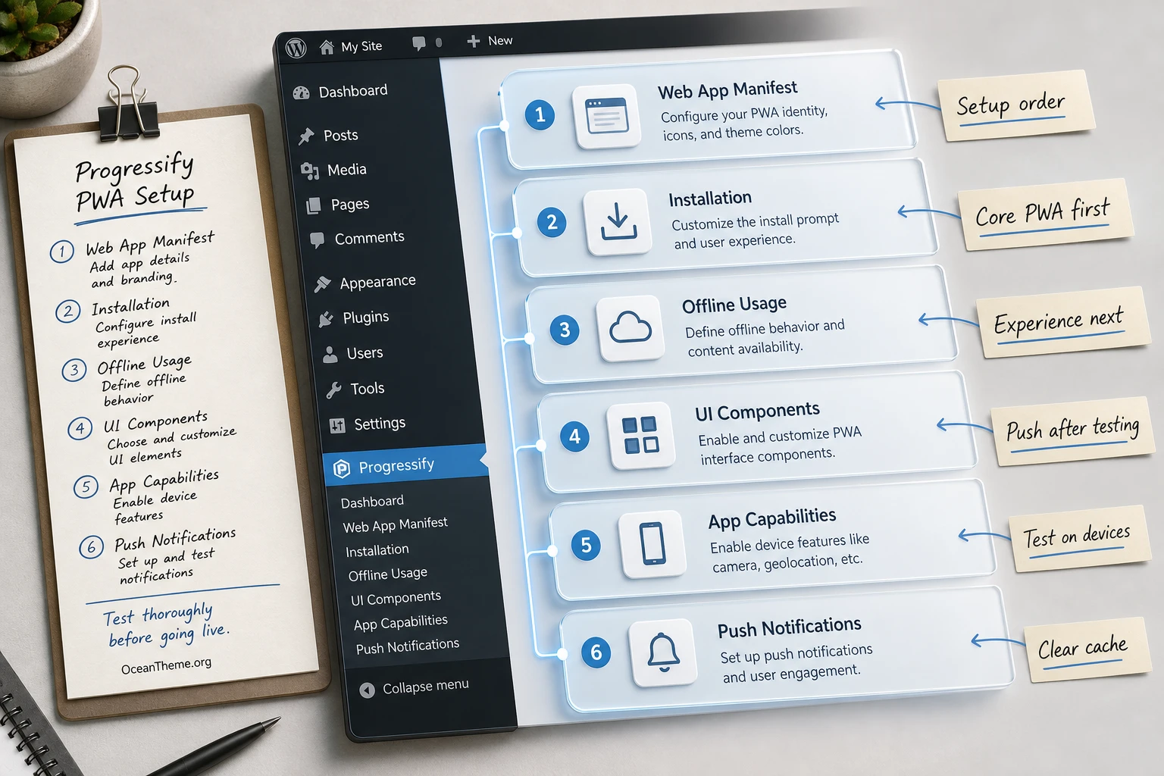Viewport: 1164px width, 776px height.
Task: Open the Offline Usage card's cloud icon
Action: tap(630, 328)
